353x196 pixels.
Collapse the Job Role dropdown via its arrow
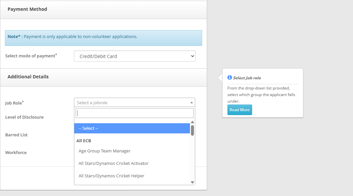pos(191,103)
